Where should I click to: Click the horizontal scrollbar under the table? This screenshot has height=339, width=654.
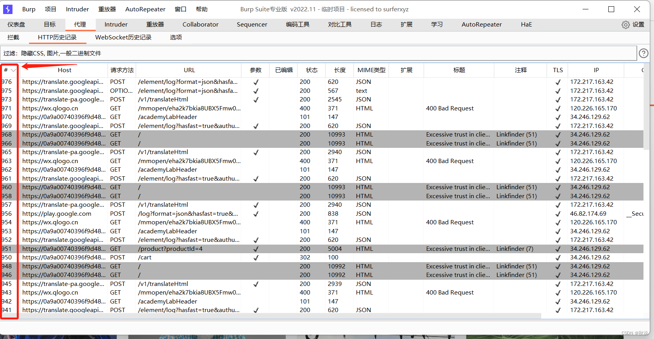coord(271,316)
